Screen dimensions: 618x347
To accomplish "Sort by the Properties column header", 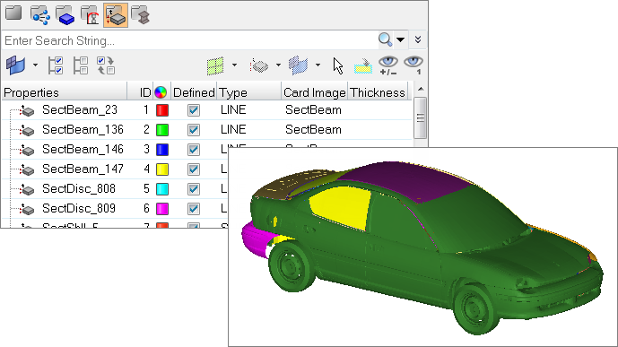I will click(65, 92).
